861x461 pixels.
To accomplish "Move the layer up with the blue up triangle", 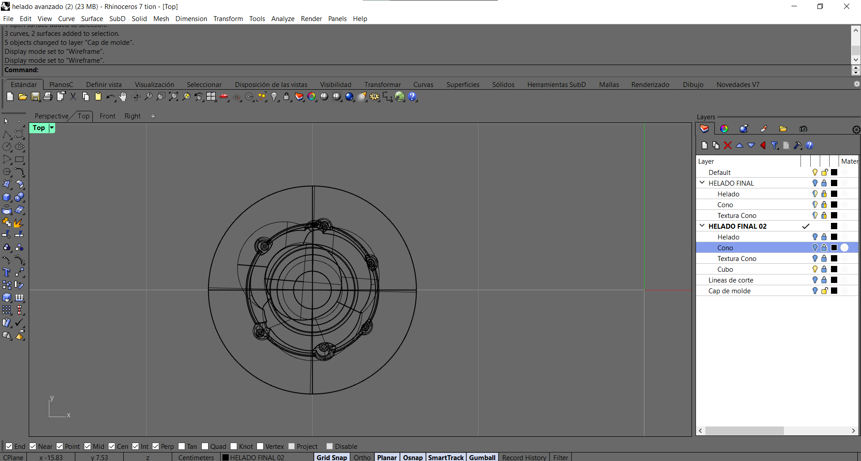I will pyautogui.click(x=739, y=145).
